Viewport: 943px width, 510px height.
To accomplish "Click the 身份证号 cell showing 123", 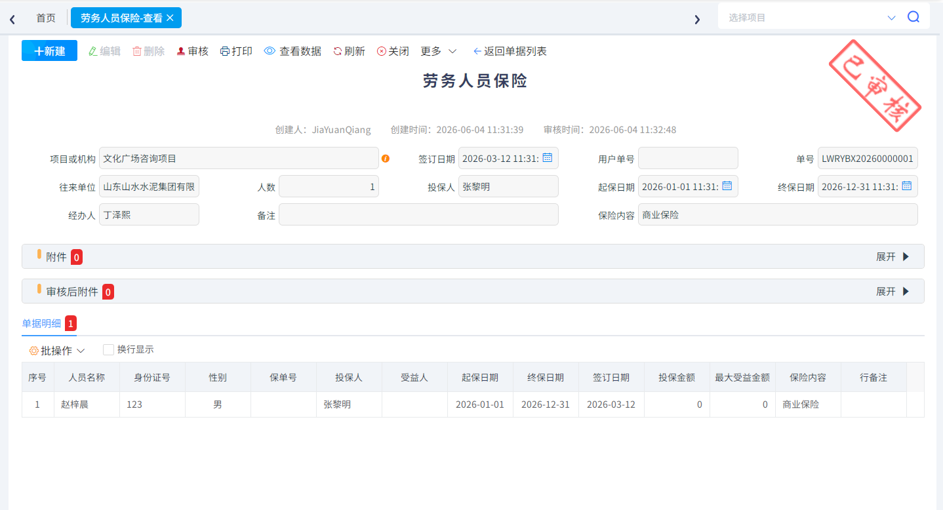I will (152, 404).
